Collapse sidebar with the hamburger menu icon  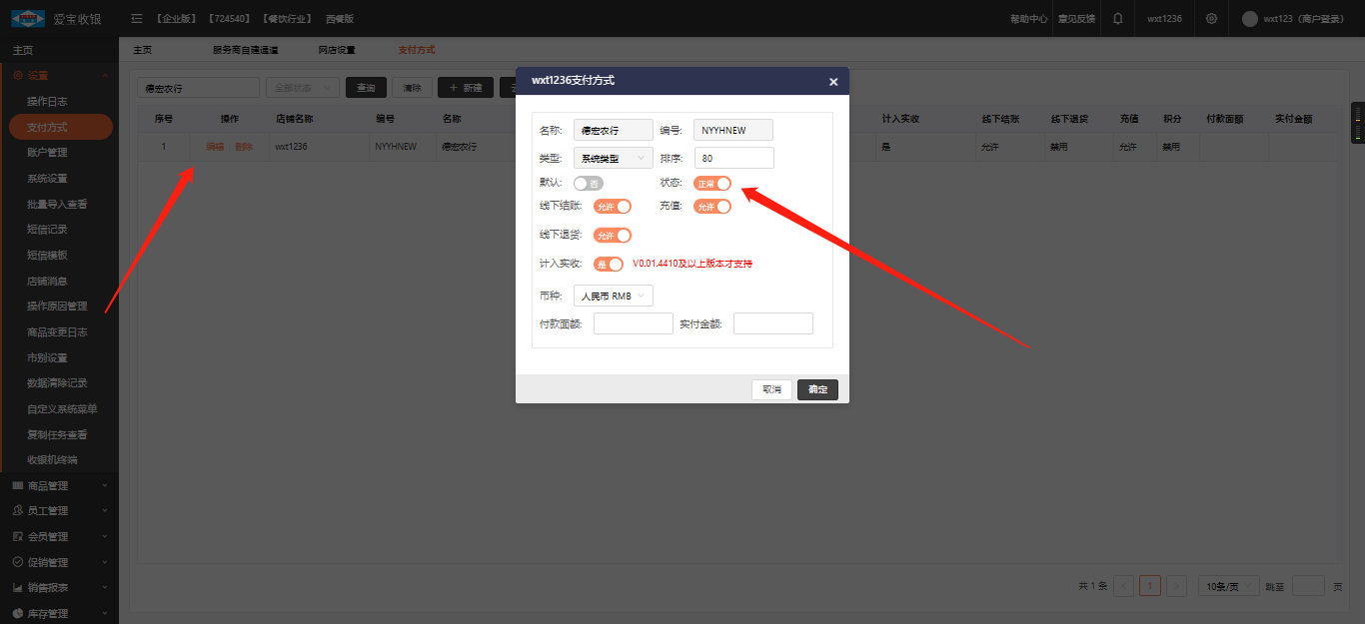point(137,19)
